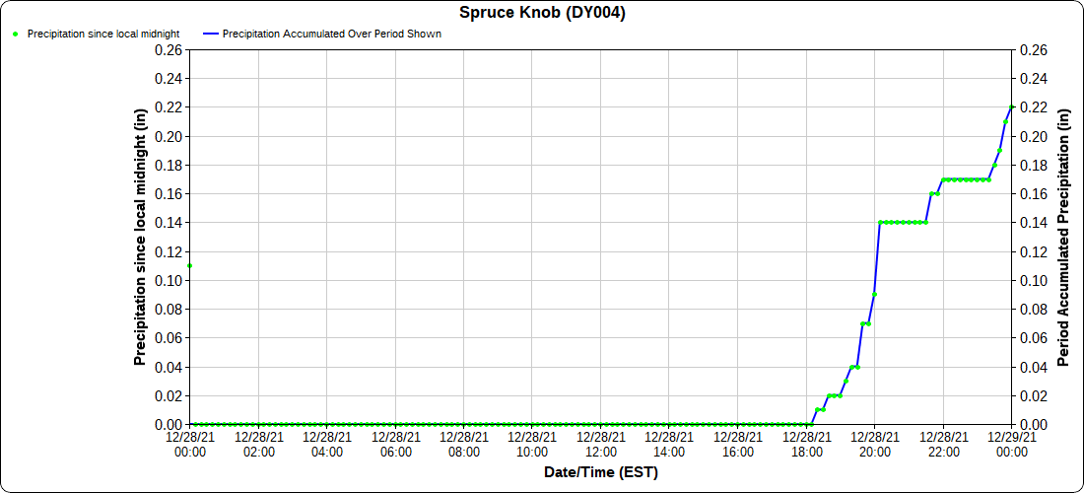Screen dimensions: 1084x493
Task: Click the '12/29/21 00:00' x-axis tick label
Action: (x=1011, y=444)
